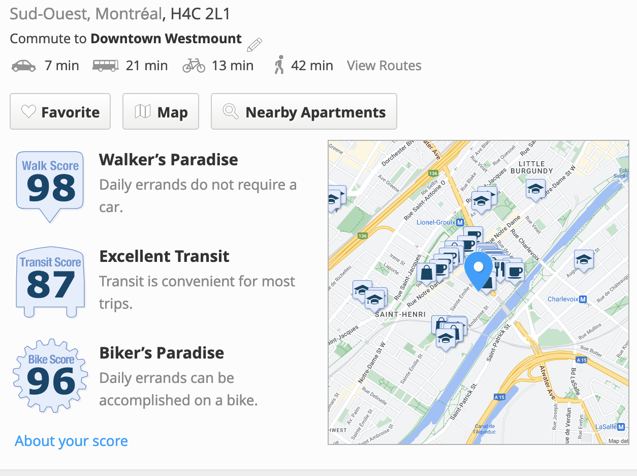Add this location to Favorites
This screenshot has height=476, width=637.
click(x=60, y=112)
